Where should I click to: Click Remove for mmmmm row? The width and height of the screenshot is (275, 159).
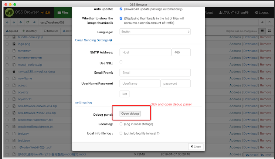pos(265,51)
